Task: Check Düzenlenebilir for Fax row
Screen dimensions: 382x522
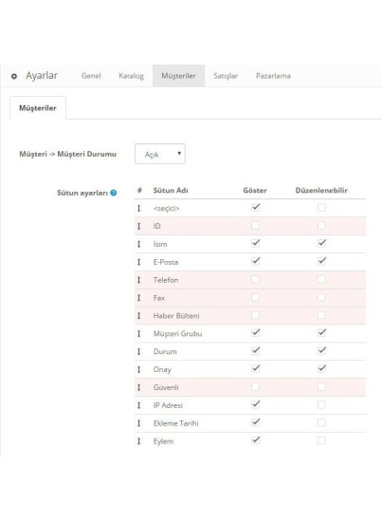Action: (x=321, y=297)
